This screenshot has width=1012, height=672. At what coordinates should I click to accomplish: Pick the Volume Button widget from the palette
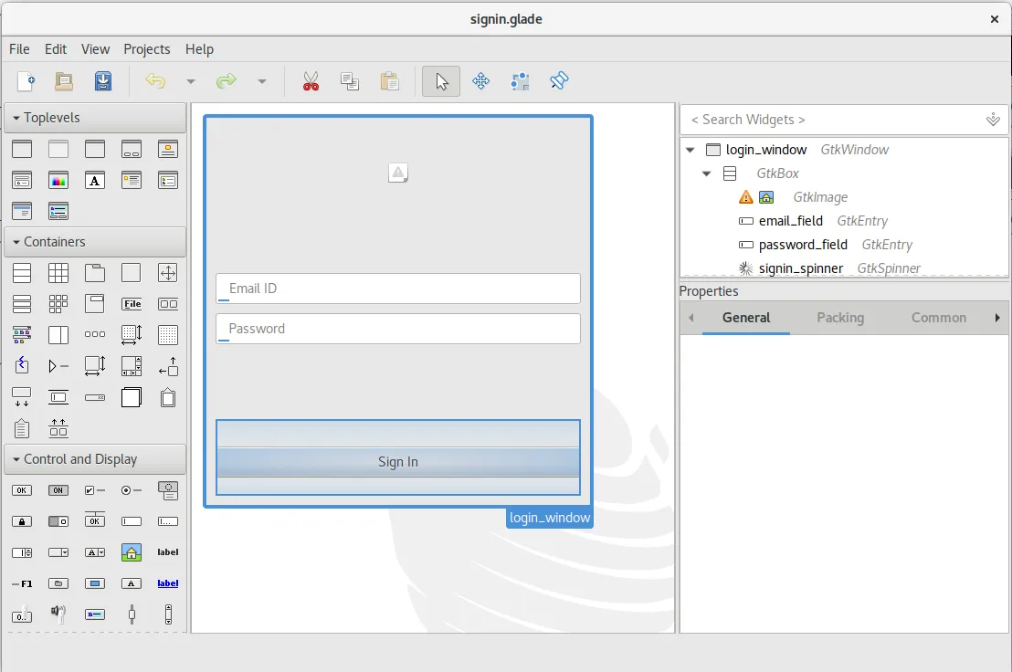tap(58, 614)
